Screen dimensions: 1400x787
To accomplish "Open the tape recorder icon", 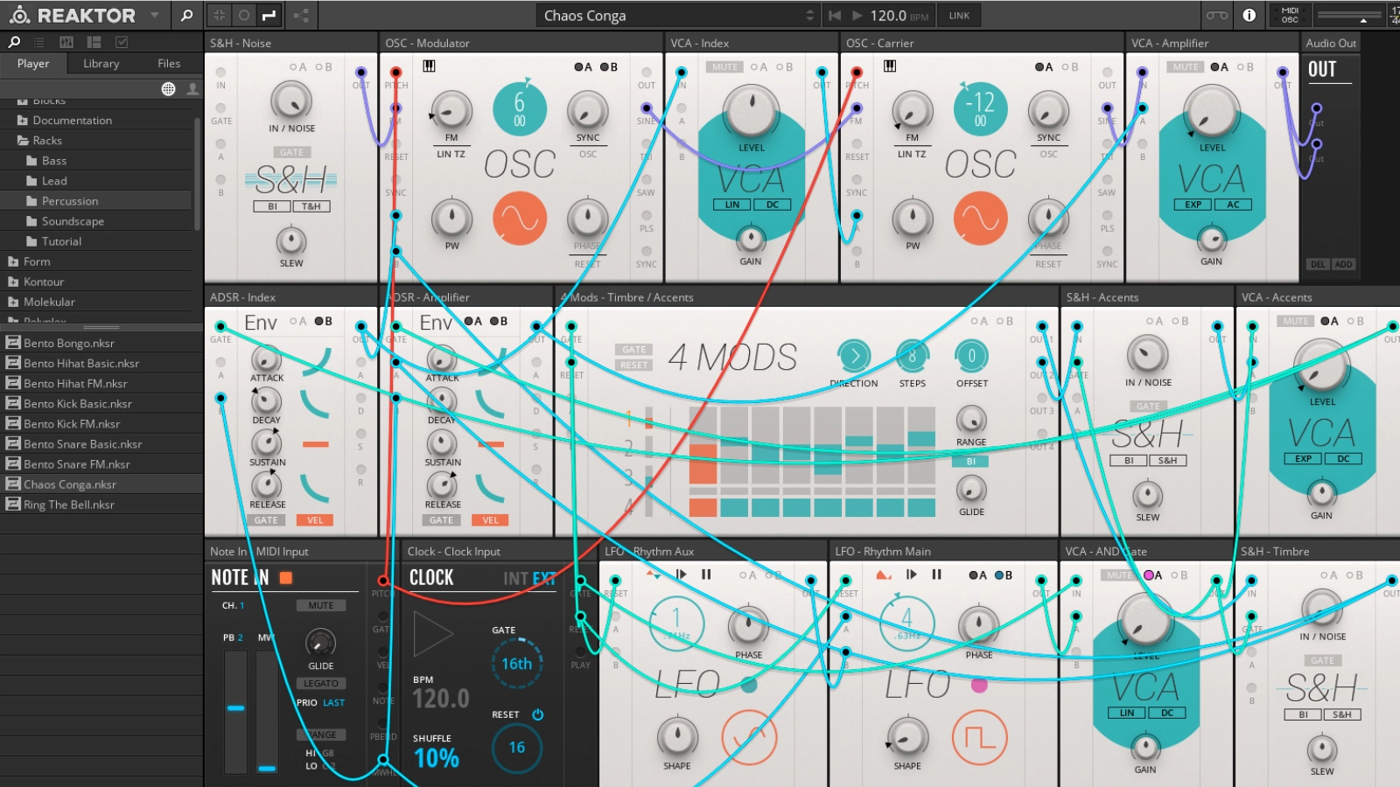I will tap(1216, 15).
